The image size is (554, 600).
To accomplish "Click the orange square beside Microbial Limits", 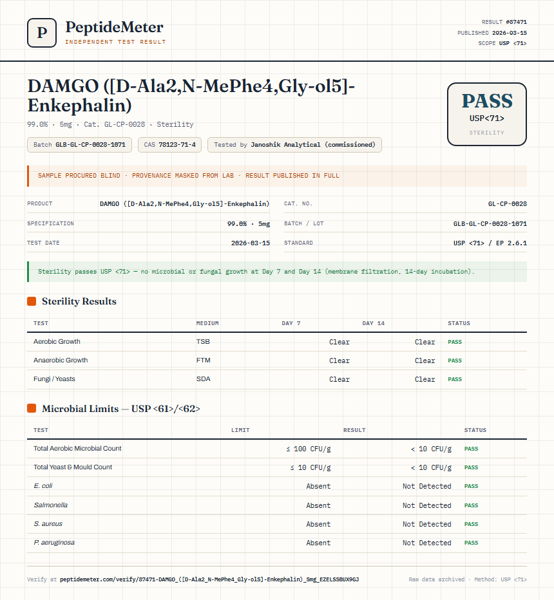I will 32,409.
